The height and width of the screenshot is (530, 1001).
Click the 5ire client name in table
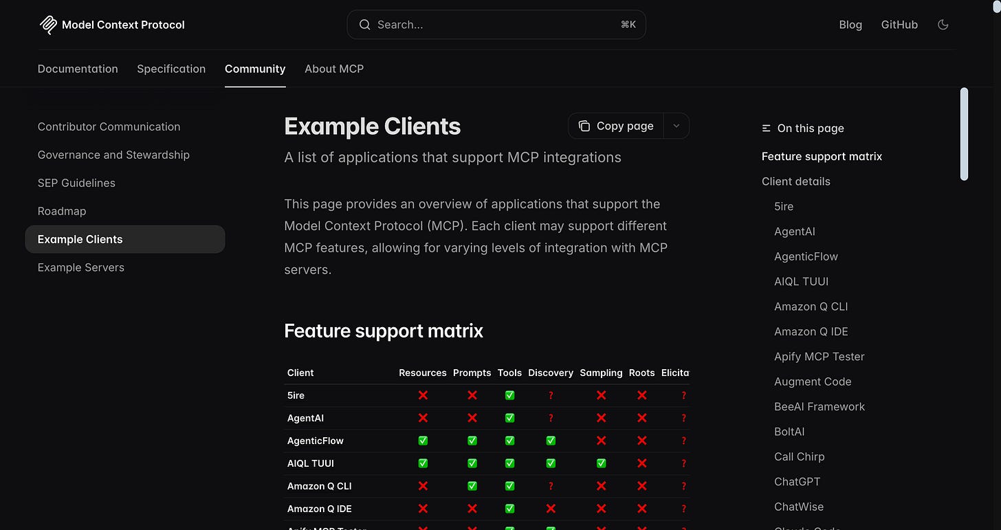pyautogui.click(x=296, y=395)
